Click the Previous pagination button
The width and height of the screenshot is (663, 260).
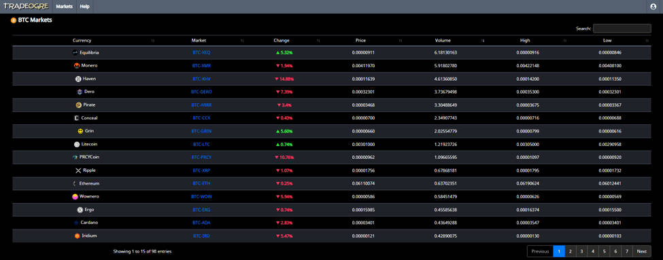[540, 252]
